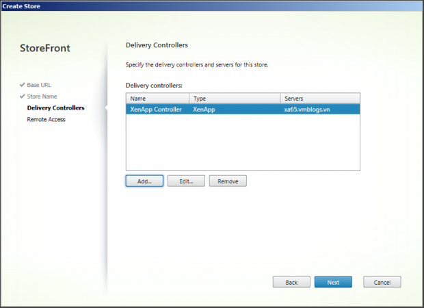
Task: Cancel the Create Store wizard
Action: click(x=382, y=282)
